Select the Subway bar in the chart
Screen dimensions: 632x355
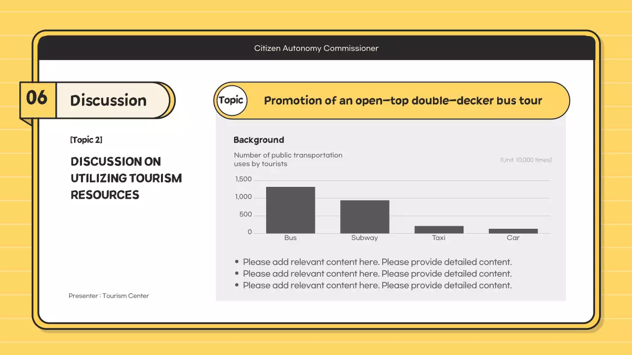tap(364, 217)
